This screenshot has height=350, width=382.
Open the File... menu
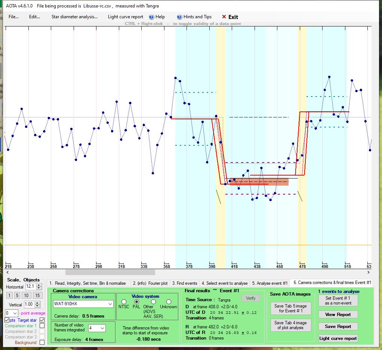tap(13, 17)
